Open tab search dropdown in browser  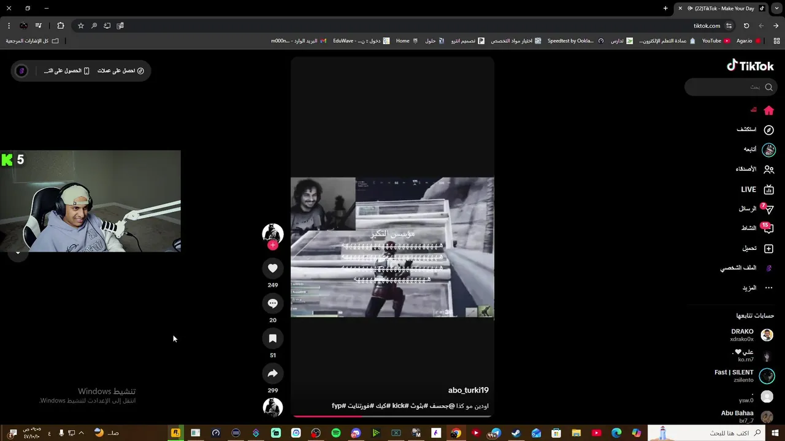coord(776,9)
